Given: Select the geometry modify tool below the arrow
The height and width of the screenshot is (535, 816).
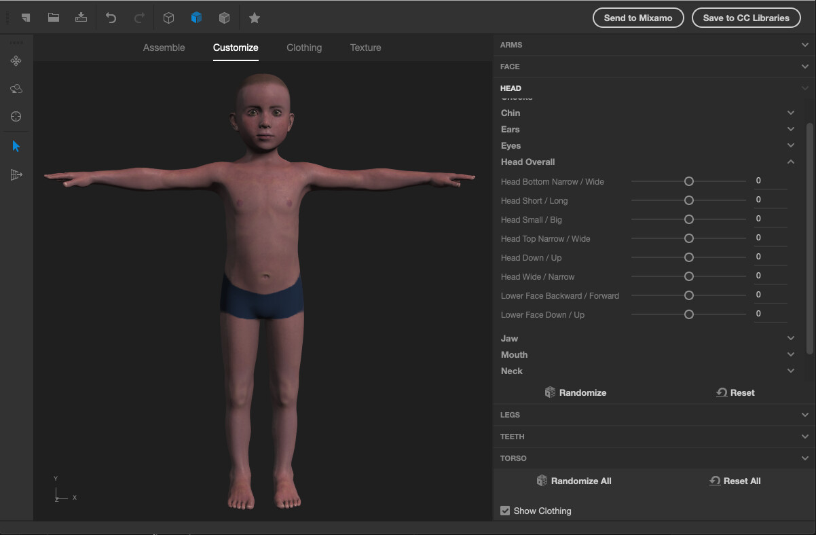Looking at the screenshot, I should pyautogui.click(x=16, y=175).
